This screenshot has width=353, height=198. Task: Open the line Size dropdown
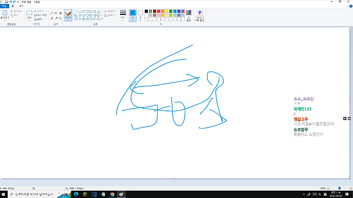coord(123,15)
